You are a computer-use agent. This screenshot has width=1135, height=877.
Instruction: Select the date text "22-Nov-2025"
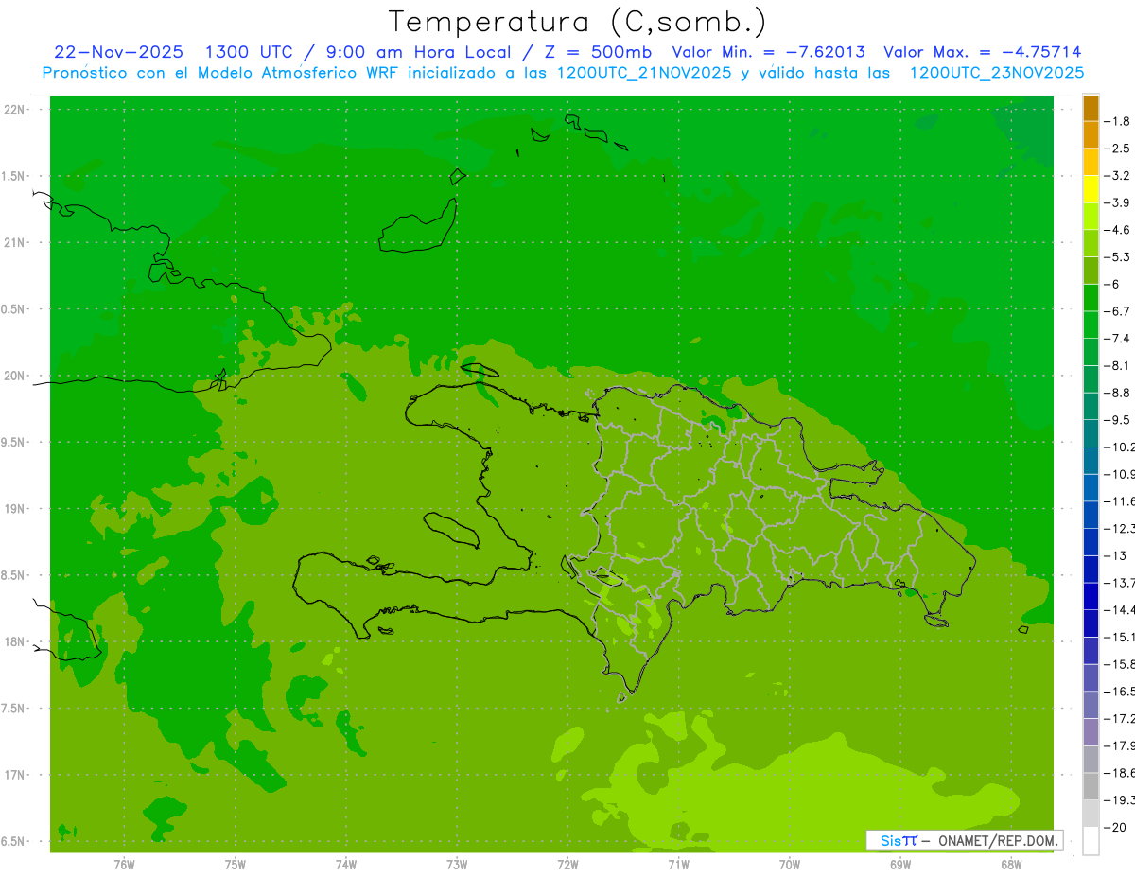click(x=119, y=52)
